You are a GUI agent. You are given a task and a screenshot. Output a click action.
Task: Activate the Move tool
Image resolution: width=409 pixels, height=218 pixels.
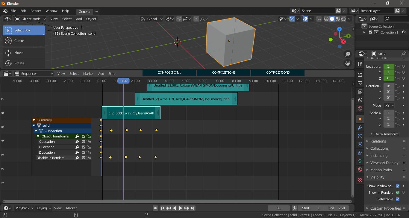[24, 53]
